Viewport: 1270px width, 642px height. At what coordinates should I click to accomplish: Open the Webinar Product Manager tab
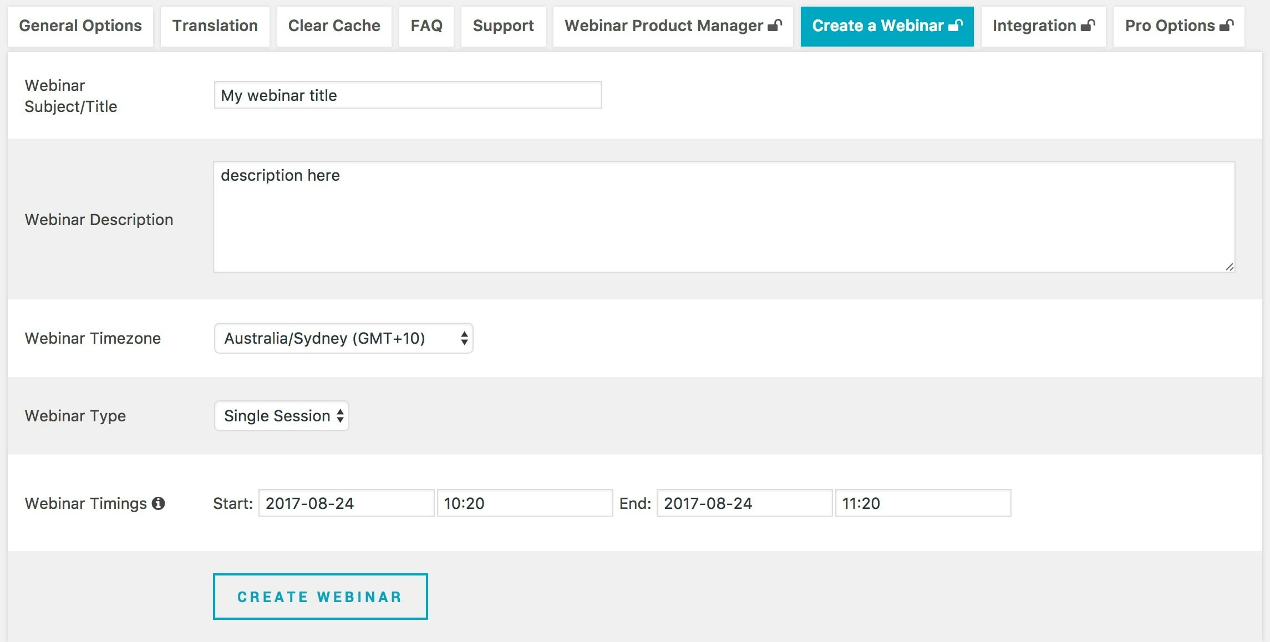point(663,25)
